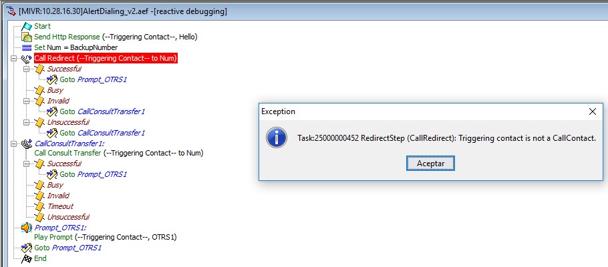The image size is (608, 267).
Task: Select the 'Play Prompt (--Triggering Contact--, OTRS1)' step
Action: [x=106, y=237]
